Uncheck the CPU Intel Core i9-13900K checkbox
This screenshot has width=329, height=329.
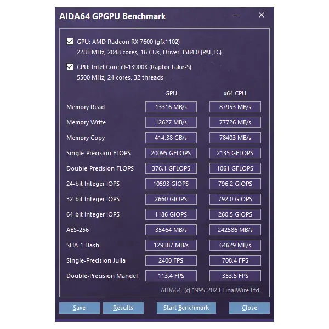click(70, 67)
